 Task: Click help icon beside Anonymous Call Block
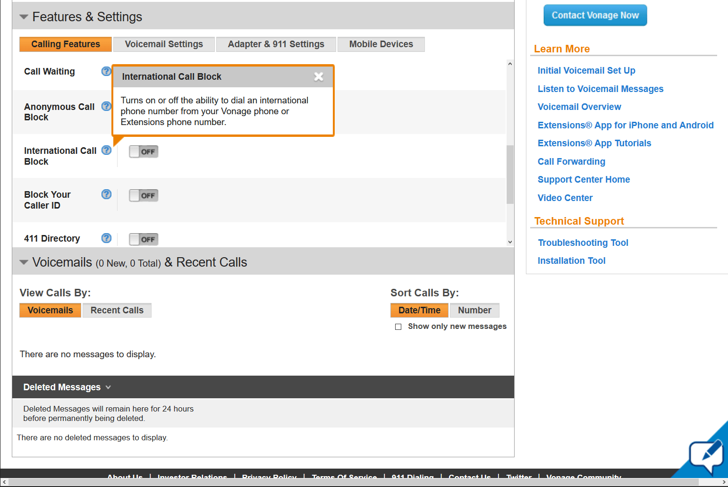106,106
